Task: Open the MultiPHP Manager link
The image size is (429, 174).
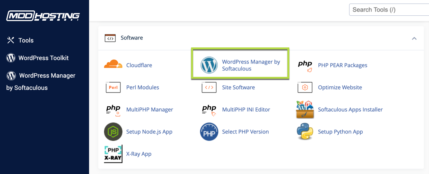Action: 150,110
